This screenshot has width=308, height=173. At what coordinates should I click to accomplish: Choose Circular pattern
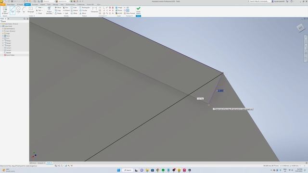point(83,11)
